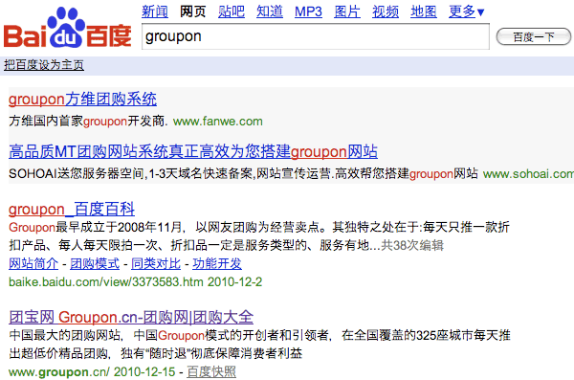Screen dimensions: 574x380
Task: Switch to 视频 video tab
Action: click(x=386, y=11)
